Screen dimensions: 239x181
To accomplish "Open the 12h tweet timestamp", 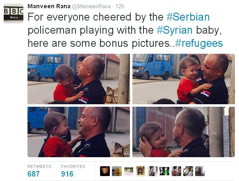I will click(x=120, y=7).
